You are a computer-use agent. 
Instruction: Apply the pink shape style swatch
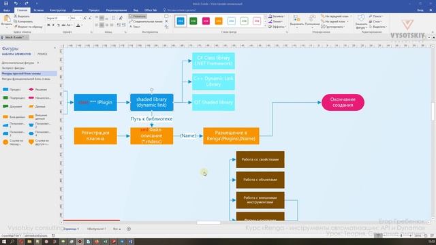point(206,21)
